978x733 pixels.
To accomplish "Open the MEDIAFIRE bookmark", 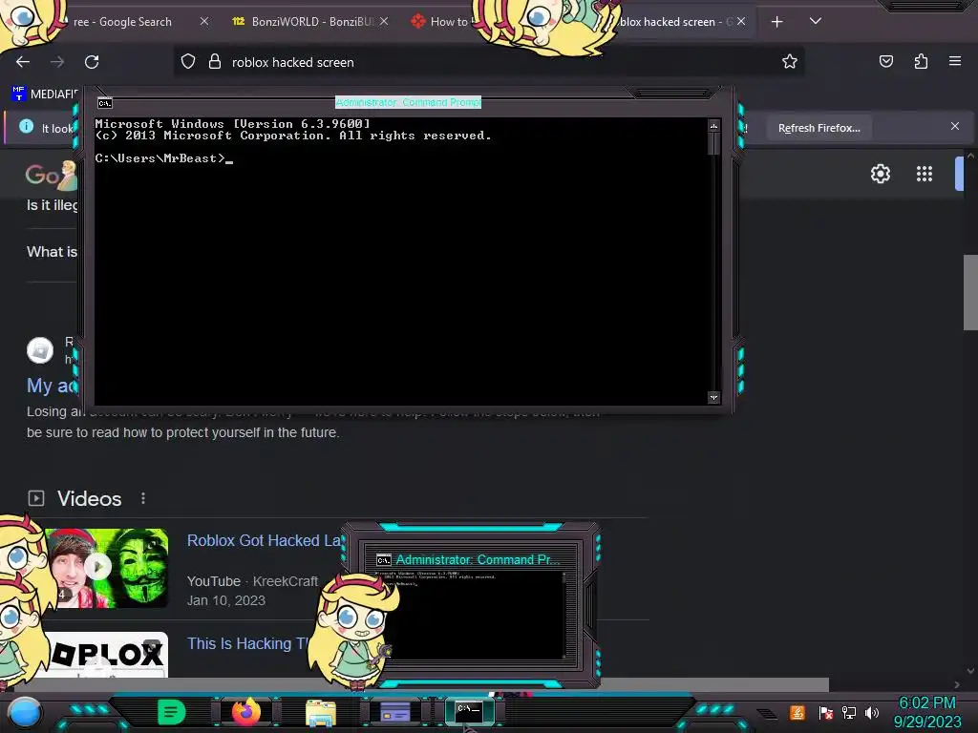I will click(45, 94).
